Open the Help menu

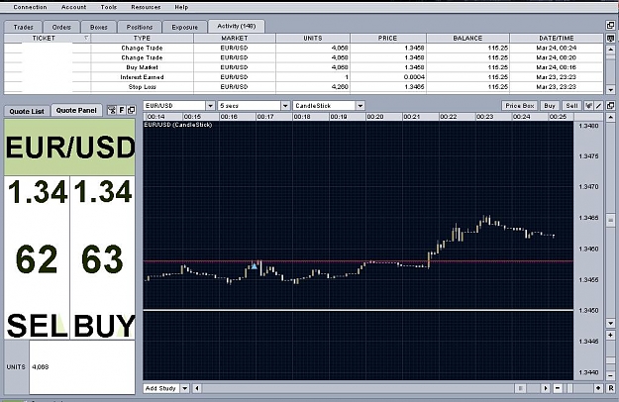point(181,7)
